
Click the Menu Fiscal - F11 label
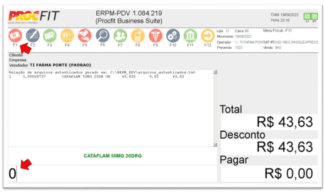tap(277, 30)
